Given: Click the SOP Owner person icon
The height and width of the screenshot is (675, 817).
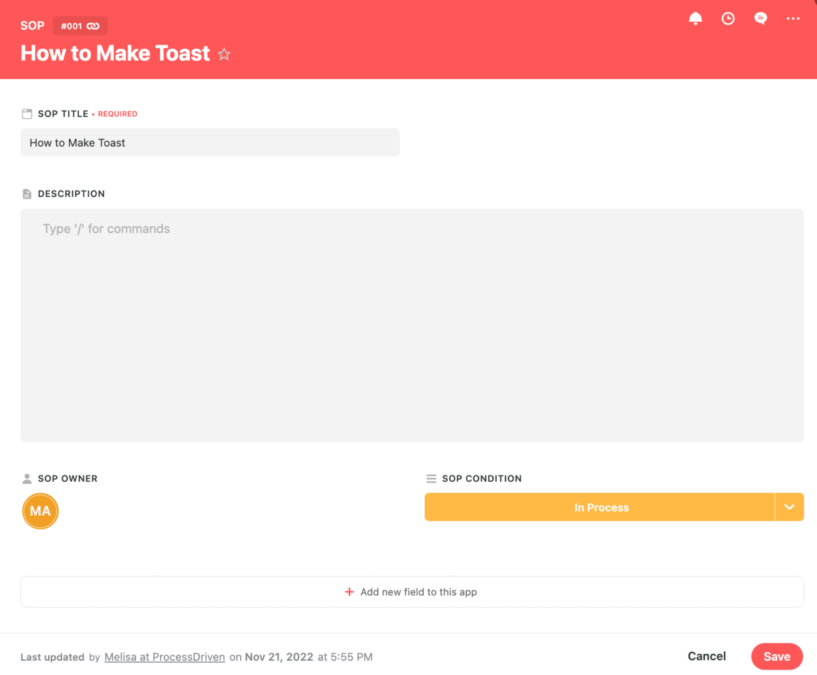Looking at the screenshot, I should pyautogui.click(x=27, y=479).
